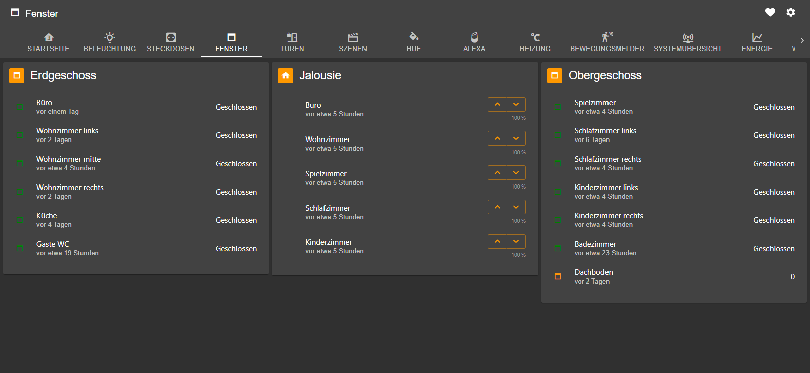This screenshot has height=373, width=810.
Task: Select the Wohnzimmer mitte entry
Action: point(136,164)
